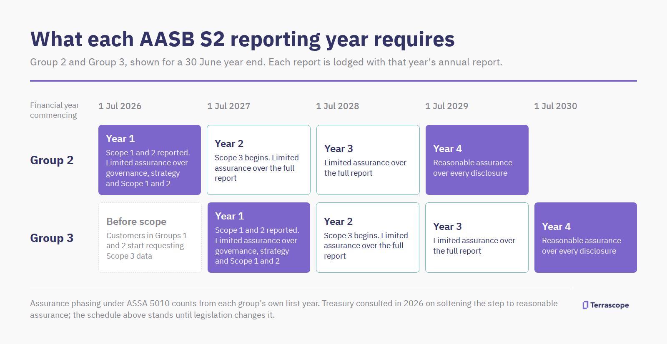Screen dimensions: 667x344
Task: Click the 'Group 2' row label
Action: pyautogui.click(x=52, y=160)
